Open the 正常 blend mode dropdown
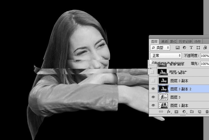Screen dimensions: 209x140 click(x=166, y=55)
